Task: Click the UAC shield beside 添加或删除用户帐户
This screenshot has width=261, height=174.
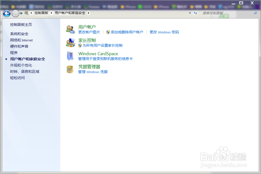Action: pyautogui.click(x=108, y=32)
